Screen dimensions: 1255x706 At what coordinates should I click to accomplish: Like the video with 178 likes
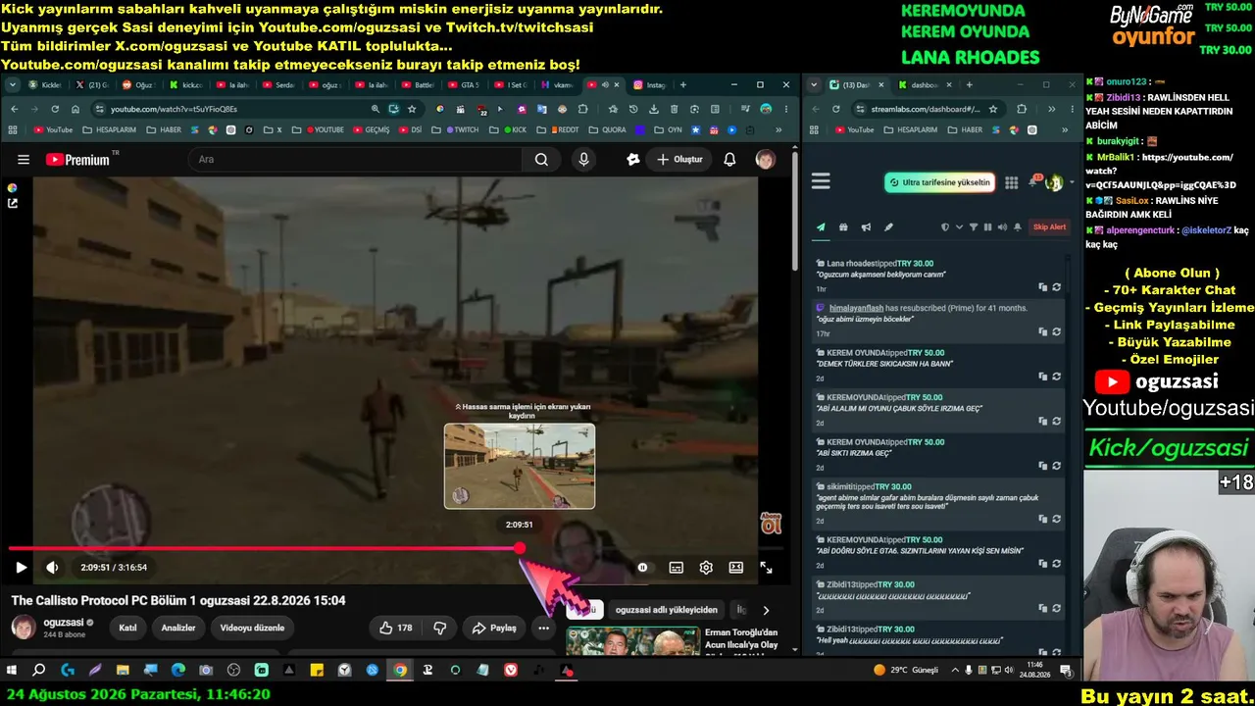396,628
